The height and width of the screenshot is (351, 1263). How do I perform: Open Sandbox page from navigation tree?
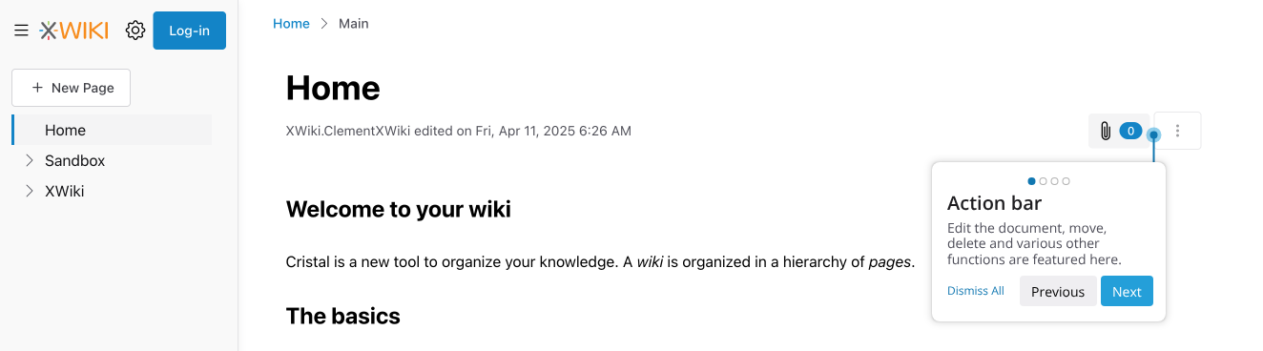[x=74, y=160]
